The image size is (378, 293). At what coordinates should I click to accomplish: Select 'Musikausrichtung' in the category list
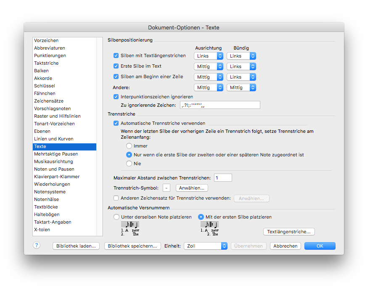64,161
